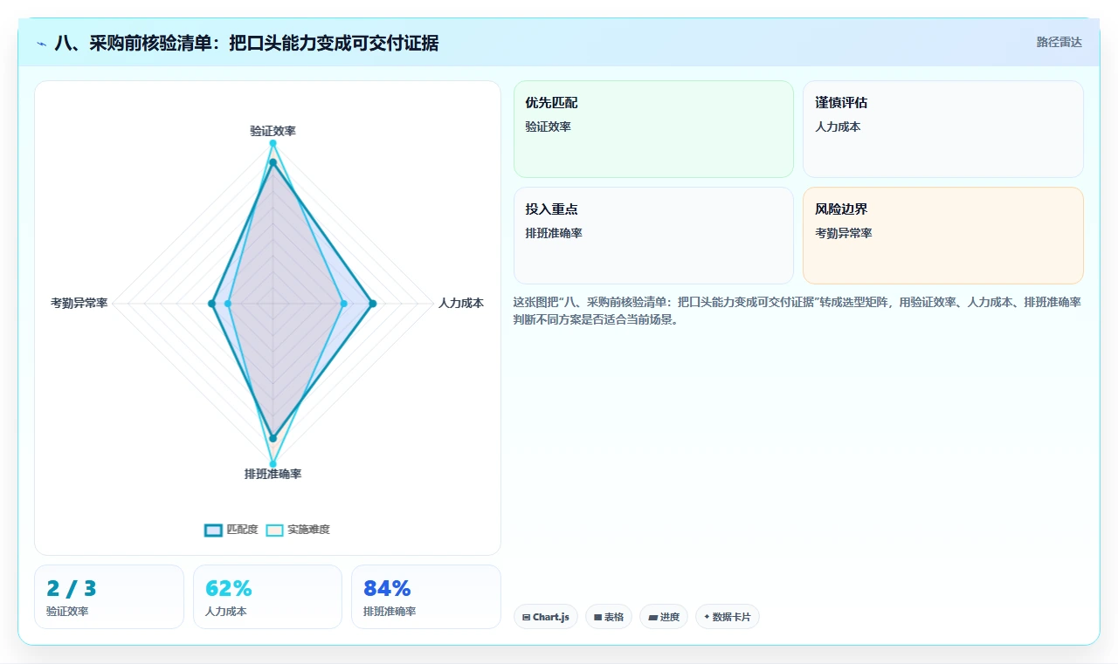
Task: Click the 实施难度 point on 考勤异常率 axis
Action: (x=228, y=304)
